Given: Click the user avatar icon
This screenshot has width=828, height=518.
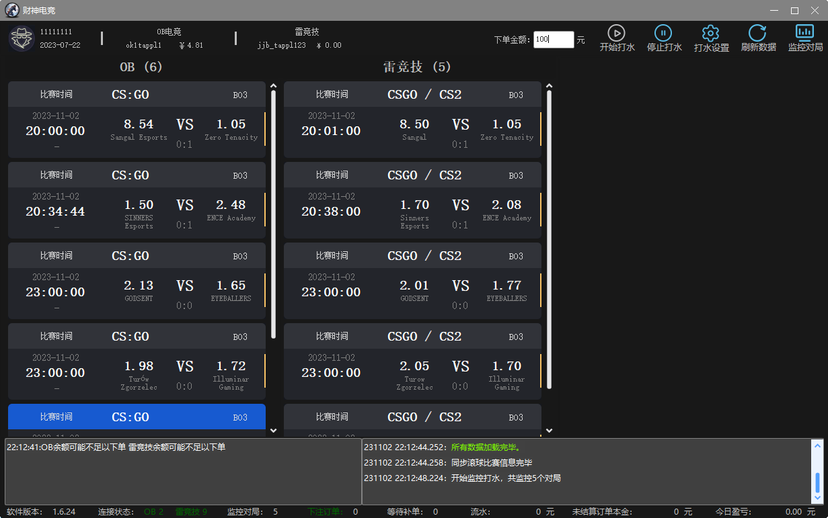Looking at the screenshot, I should point(22,38).
